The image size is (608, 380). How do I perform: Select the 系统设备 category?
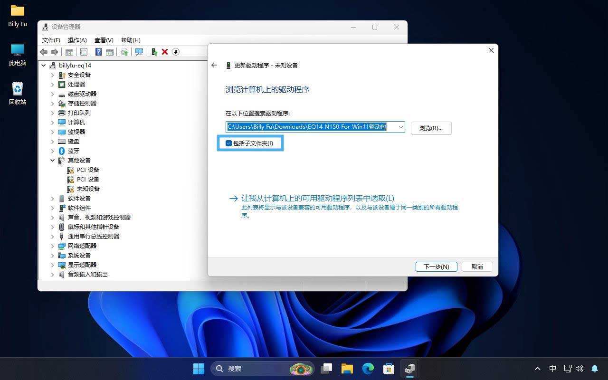(79, 256)
